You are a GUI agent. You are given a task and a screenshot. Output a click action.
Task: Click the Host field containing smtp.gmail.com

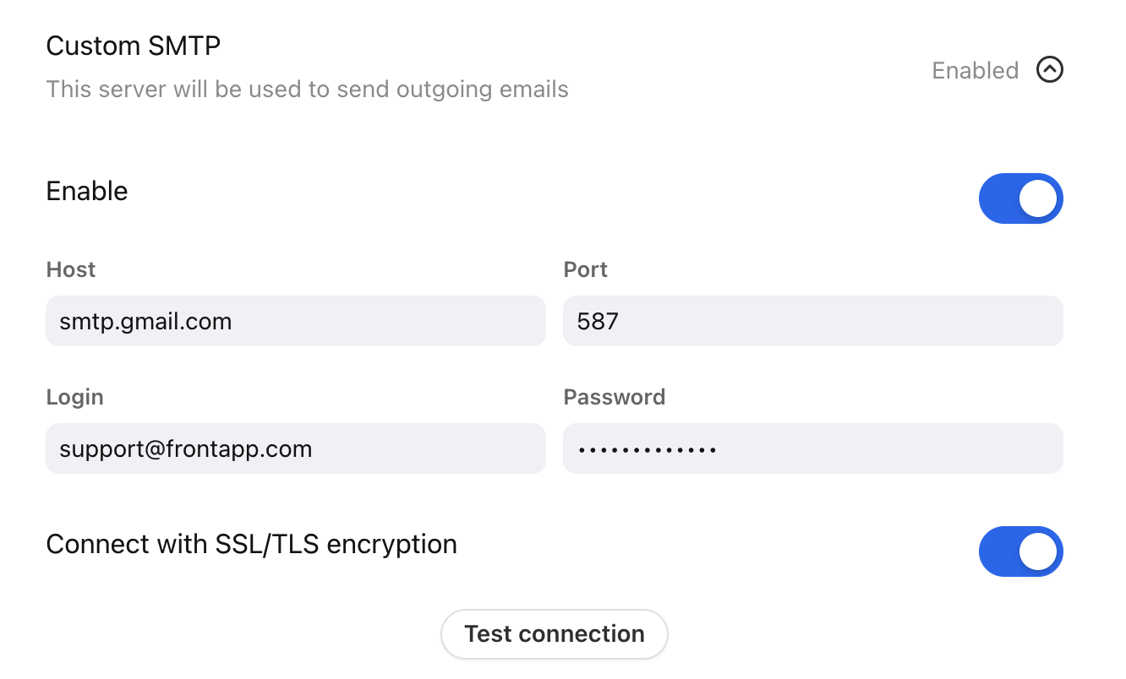click(x=296, y=321)
